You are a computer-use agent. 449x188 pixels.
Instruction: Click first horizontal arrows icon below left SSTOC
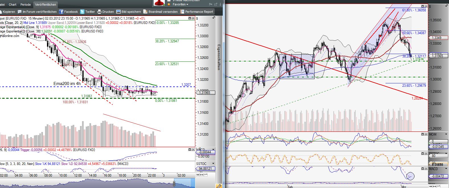pyautogui.click(x=197, y=175)
